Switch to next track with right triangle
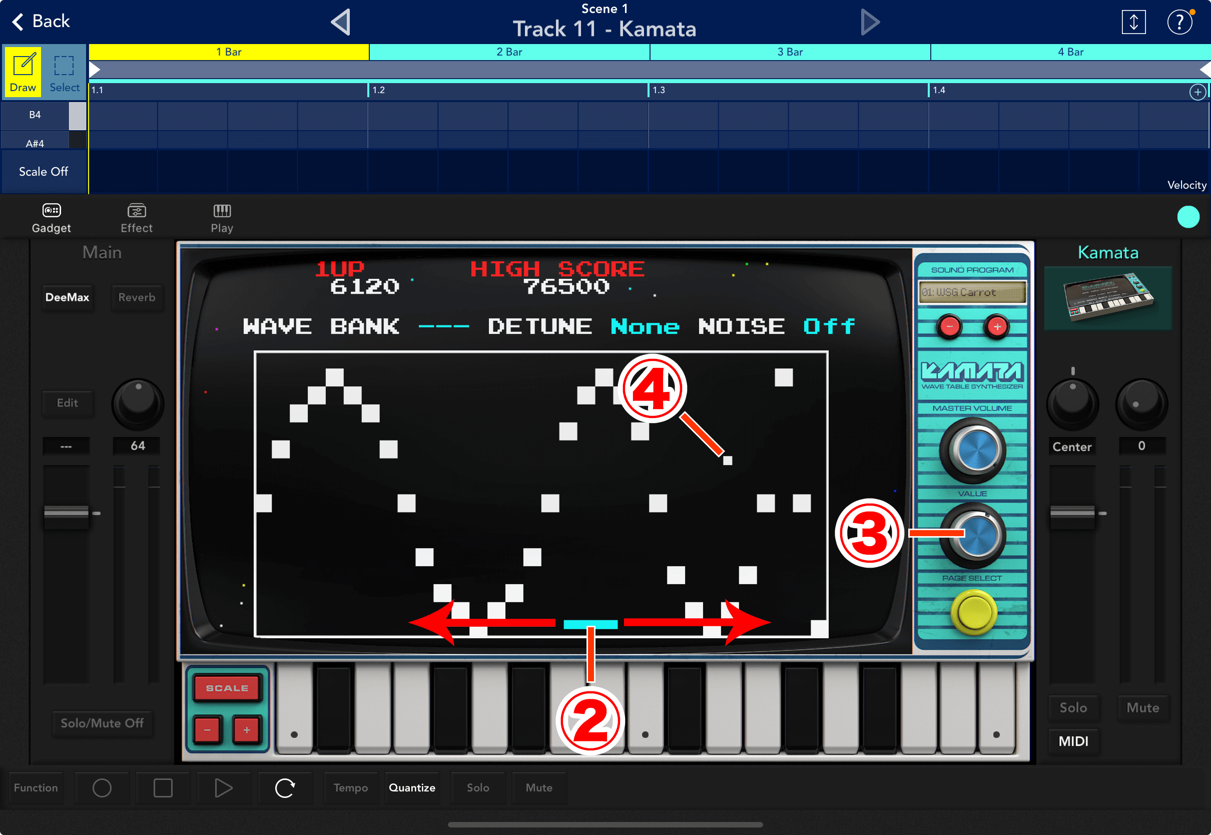 [x=870, y=23]
